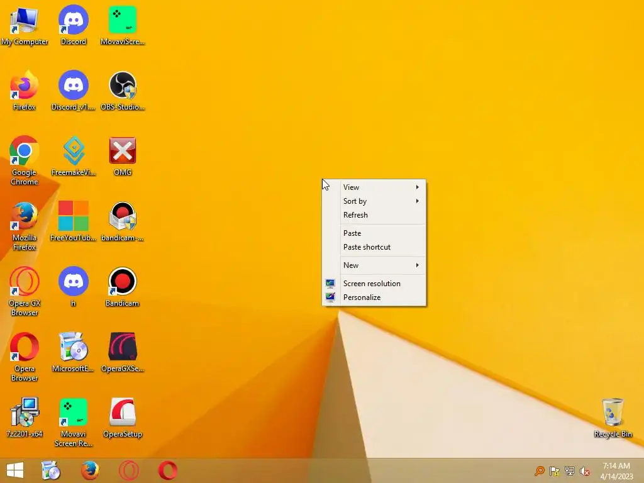Viewport: 644px width, 483px height.
Task: Open the Action Center flag icon
Action: pyautogui.click(x=555, y=470)
